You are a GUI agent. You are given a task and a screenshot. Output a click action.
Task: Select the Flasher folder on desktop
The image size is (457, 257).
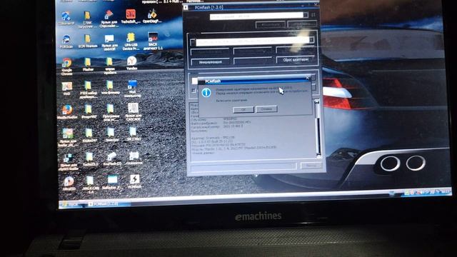(88, 64)
